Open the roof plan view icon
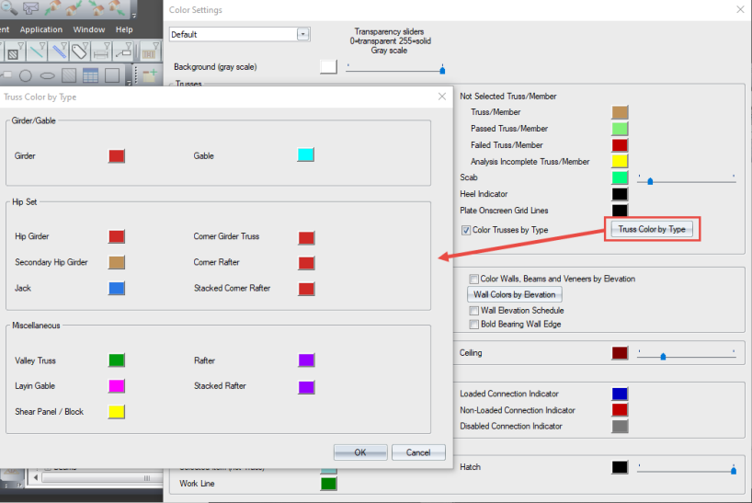The width and height of the screenshot is (752, 503). (31, 7)
